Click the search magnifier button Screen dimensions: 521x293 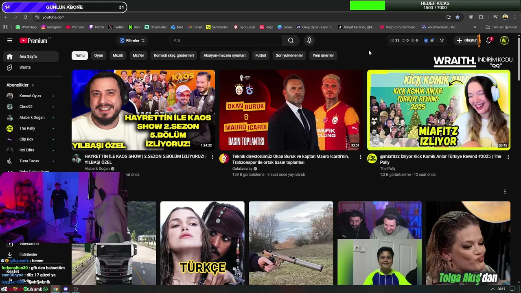291,40
